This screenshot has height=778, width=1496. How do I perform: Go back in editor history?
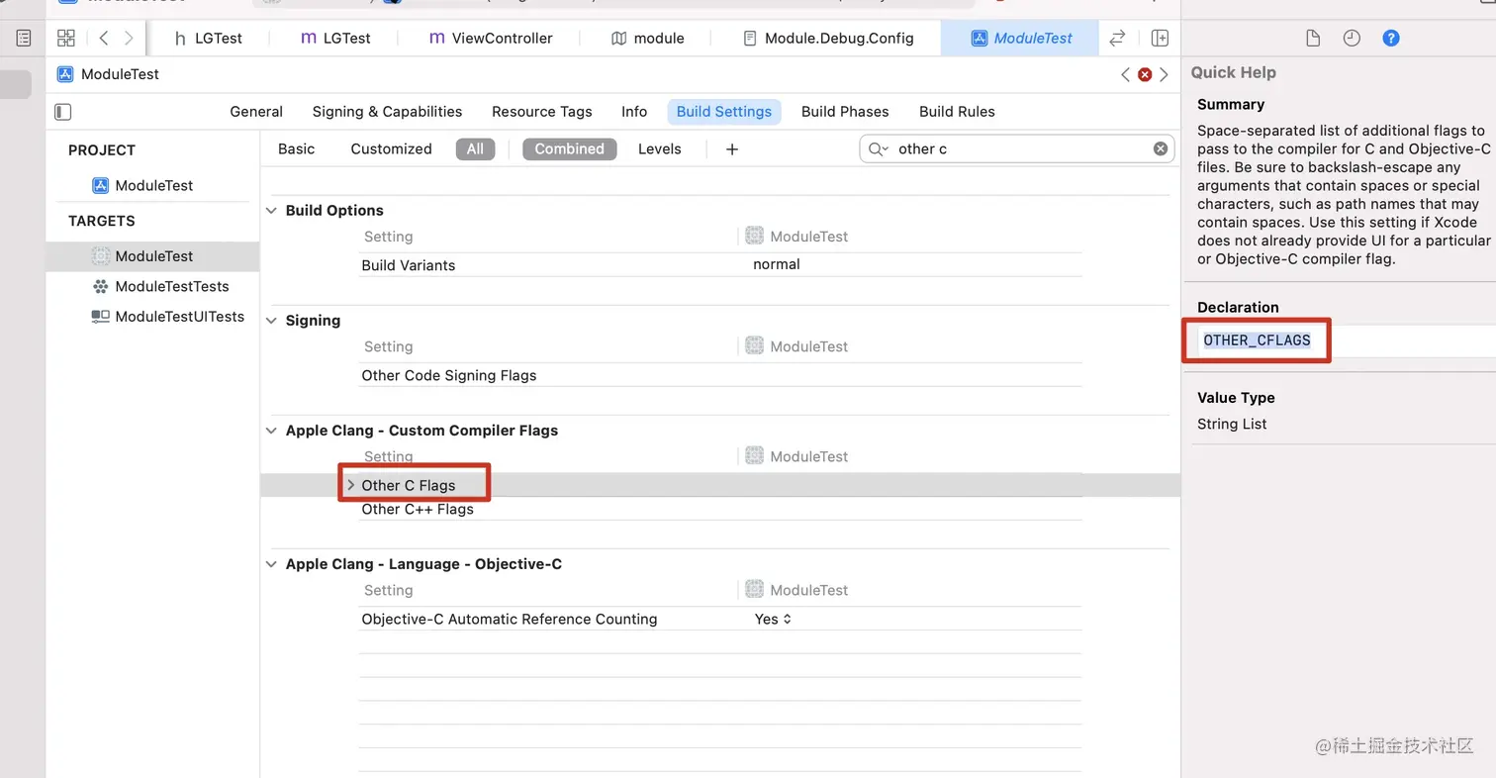tap(104, 39)
